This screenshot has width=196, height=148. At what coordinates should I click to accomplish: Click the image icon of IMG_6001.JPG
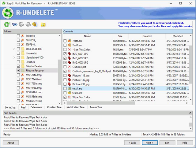coord(70,54)
